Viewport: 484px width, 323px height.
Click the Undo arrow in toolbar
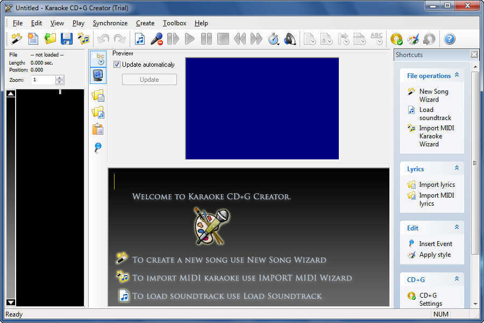tap(103, 39)
